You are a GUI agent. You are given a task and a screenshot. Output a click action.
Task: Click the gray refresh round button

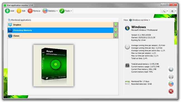tap(171, 69)
